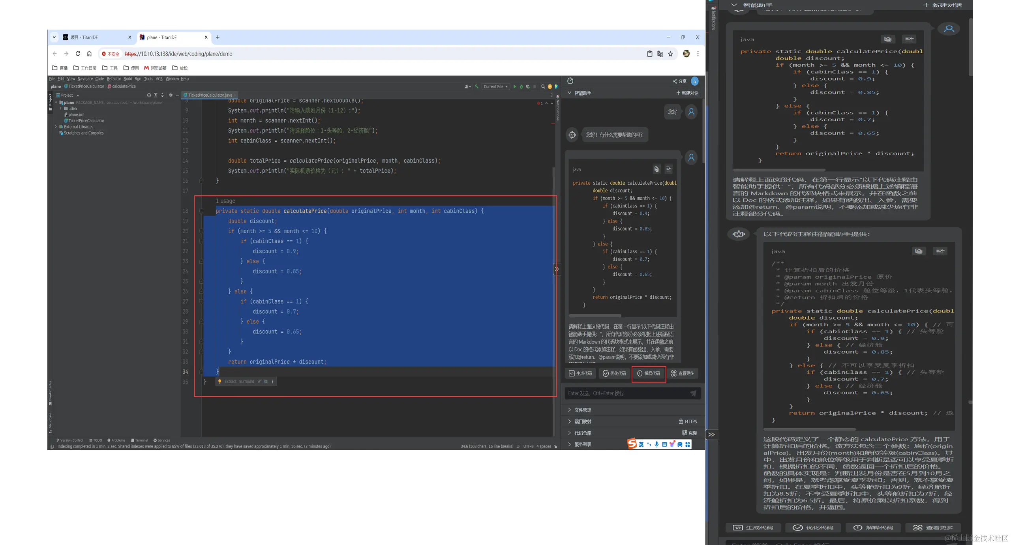The height and width of the screenshot is (545, 1011).
Task: Click the lightbulb intention icon below code
Action: pyautogui.click(x=219, y=381)
